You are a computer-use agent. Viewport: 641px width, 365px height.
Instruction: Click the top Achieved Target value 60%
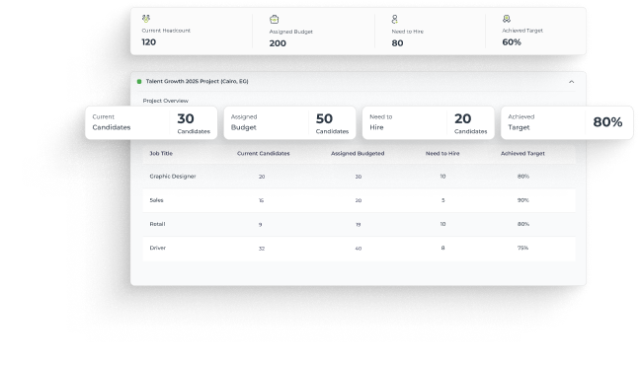(512, 42)
